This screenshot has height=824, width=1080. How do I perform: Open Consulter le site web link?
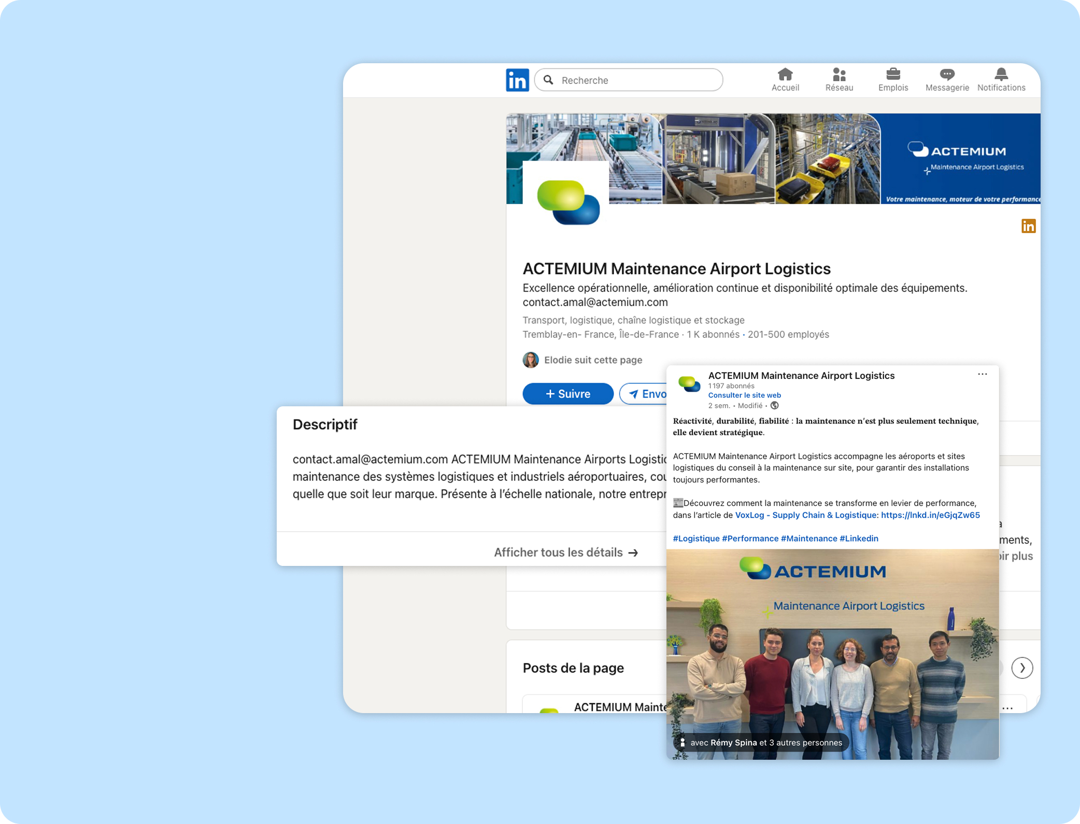tap(744, 395)
